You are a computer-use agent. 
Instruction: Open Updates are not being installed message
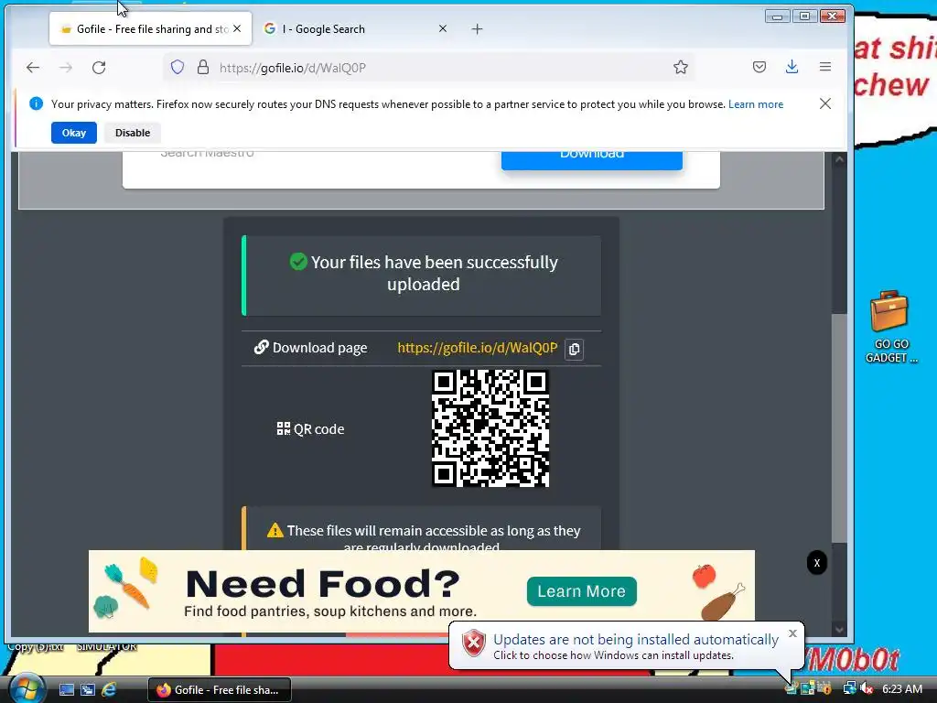click(636, 640)
